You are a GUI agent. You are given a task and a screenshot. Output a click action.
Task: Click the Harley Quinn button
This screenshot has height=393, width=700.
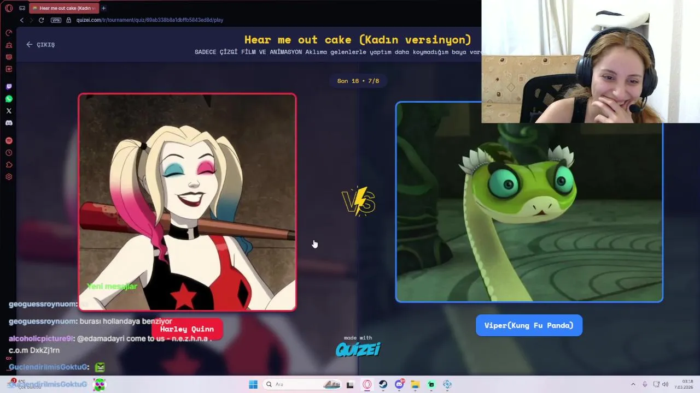point(187,329)
